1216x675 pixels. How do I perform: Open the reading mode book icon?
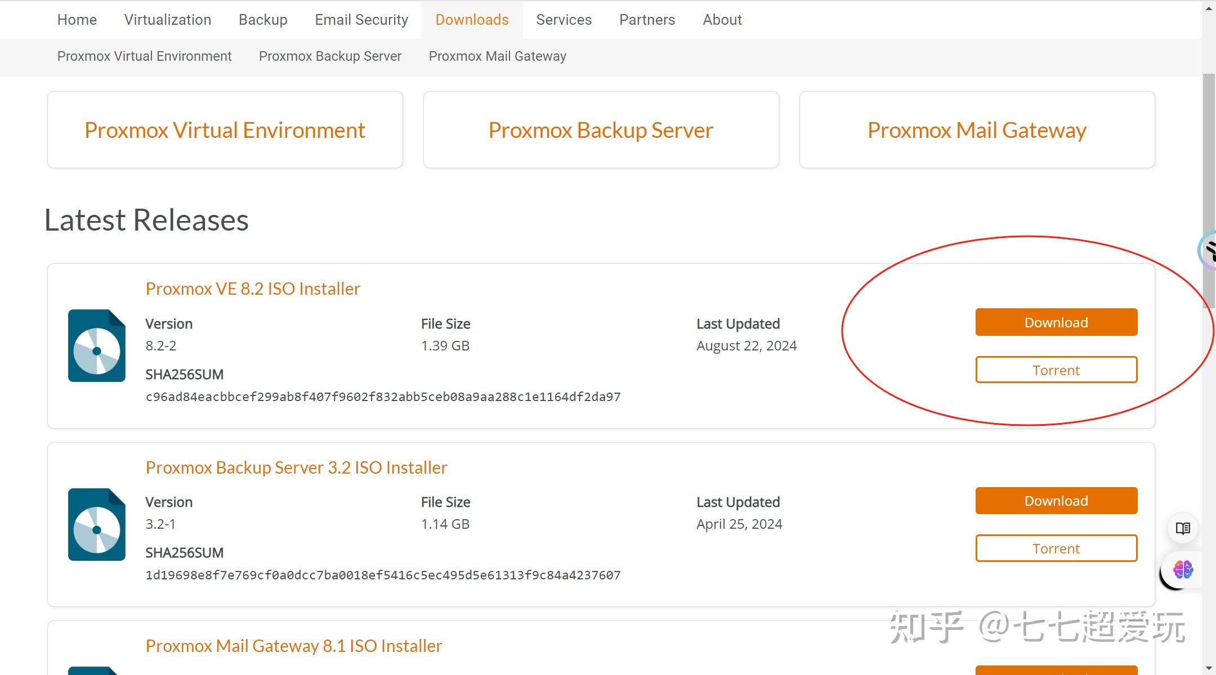(x=1183, y=528)
